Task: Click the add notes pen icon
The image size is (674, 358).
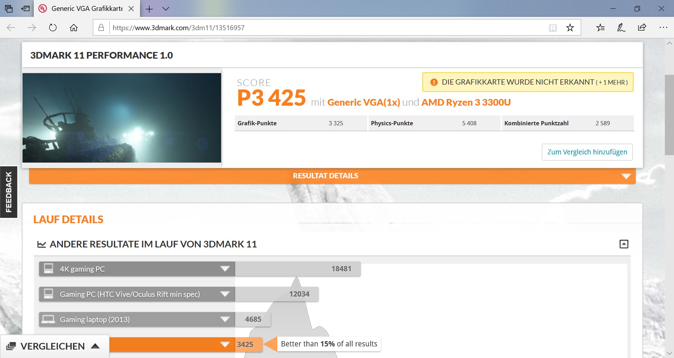Action: point(621,28)
